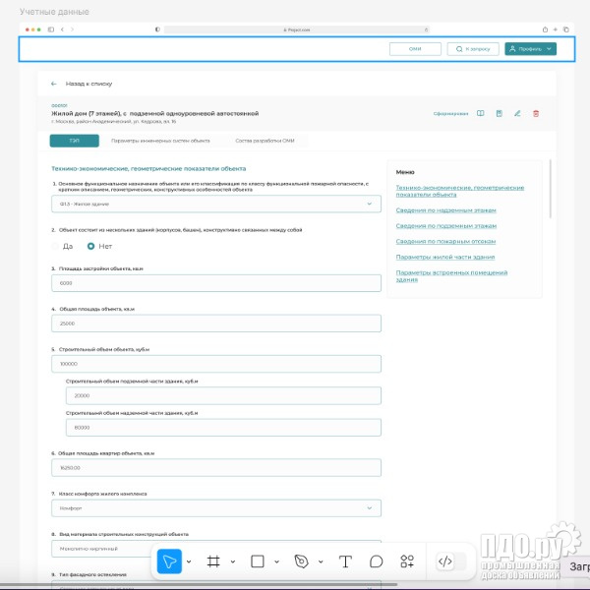
Task: Select the Comment tool
Action: click(x=376, y=561)
